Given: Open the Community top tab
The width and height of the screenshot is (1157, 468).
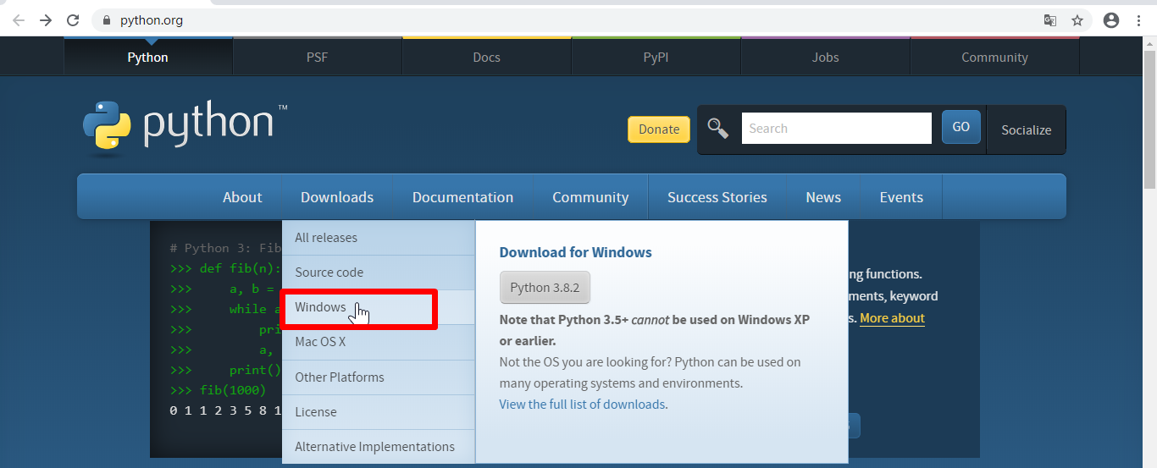Looking at the screenshot, I should point(995,57).
